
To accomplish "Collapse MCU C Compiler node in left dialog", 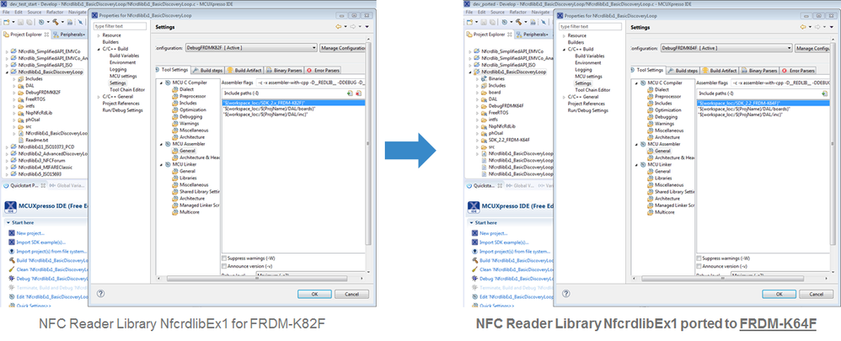I will pos(162,83).
